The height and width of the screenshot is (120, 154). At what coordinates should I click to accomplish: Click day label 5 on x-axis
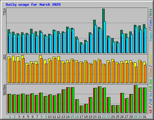[28, 117]
